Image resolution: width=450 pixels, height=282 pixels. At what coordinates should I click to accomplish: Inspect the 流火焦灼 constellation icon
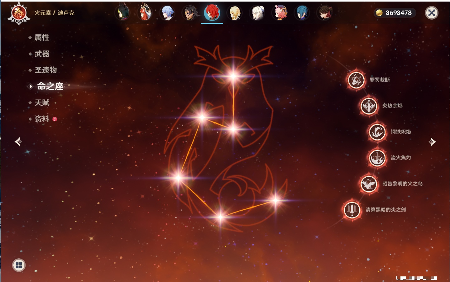[x=377, y=158]
